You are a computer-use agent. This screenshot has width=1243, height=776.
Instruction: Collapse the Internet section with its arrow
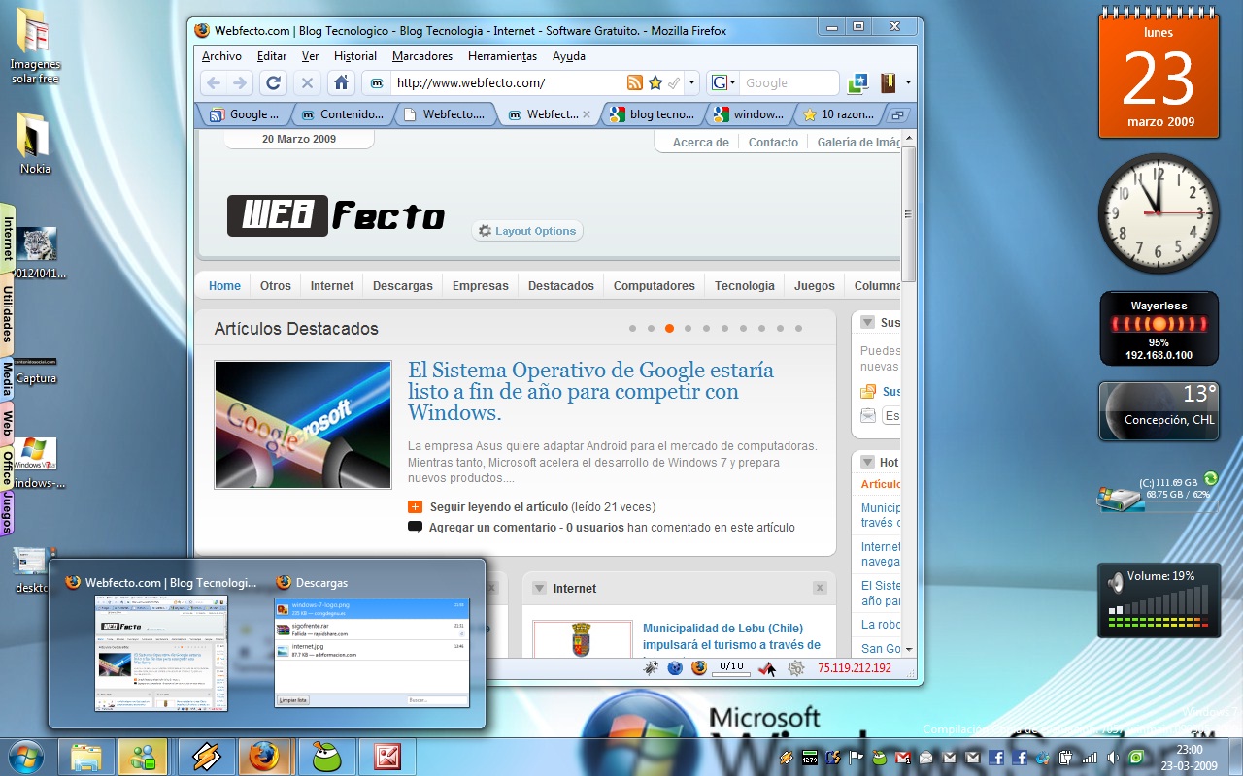point(538,588)
